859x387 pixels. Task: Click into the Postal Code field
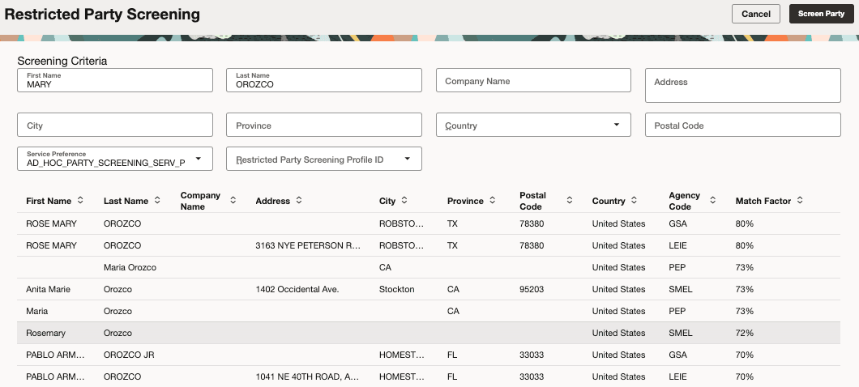click(742, 125)
